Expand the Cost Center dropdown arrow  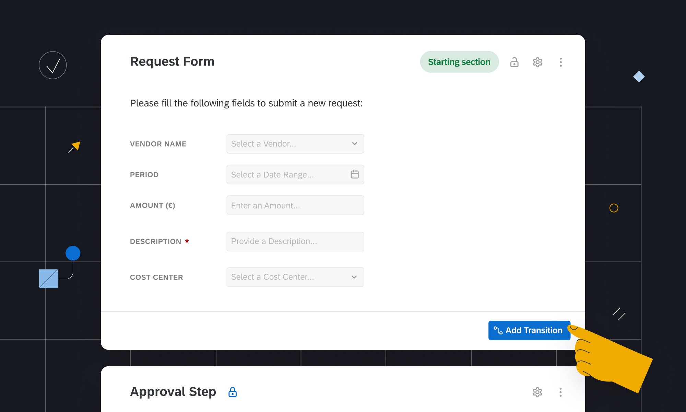[354, 277]
